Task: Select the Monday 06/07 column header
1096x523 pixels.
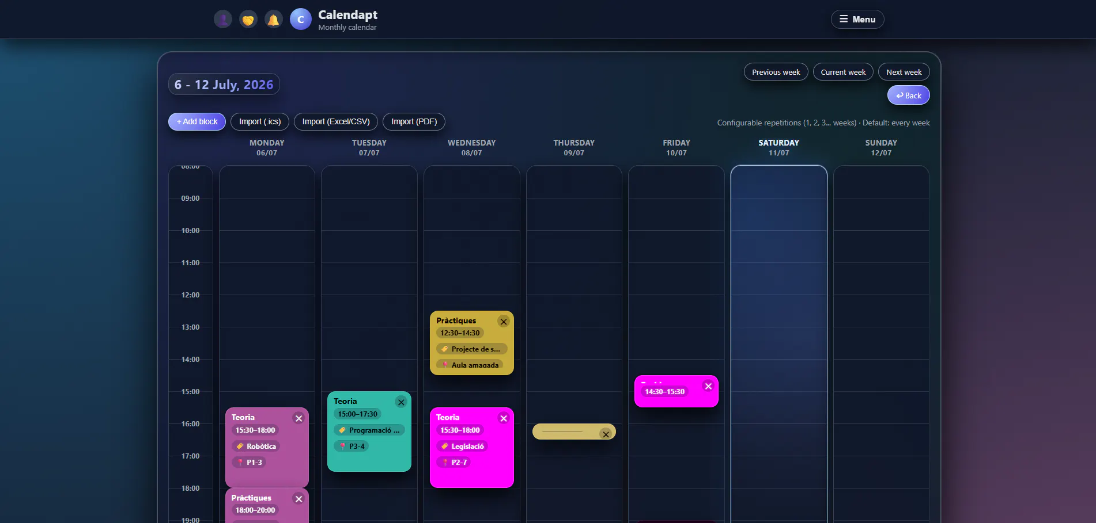Action: click(x=267, y=147)
